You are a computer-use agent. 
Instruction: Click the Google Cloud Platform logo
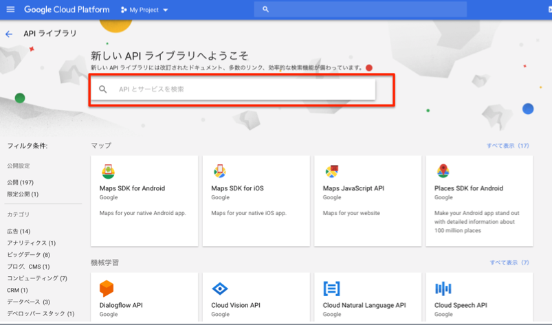(x=67, y=10)
